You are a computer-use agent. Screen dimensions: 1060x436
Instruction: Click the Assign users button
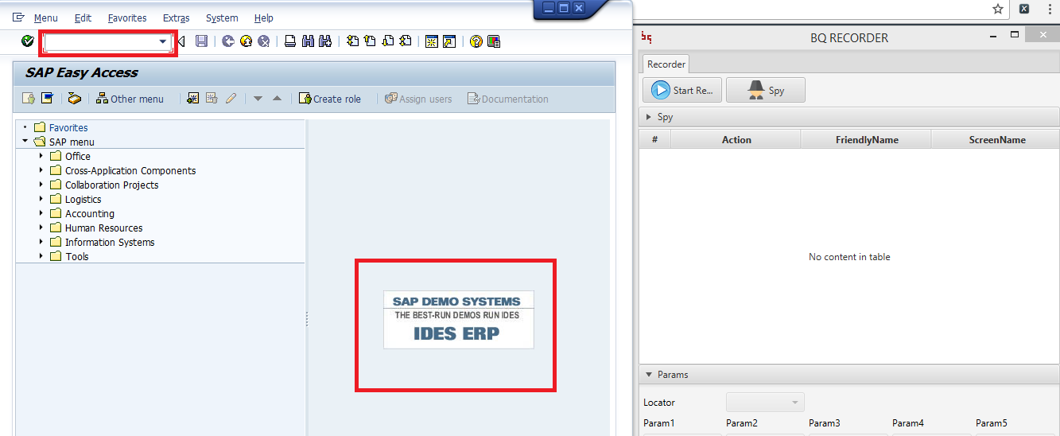coord(418,99)
